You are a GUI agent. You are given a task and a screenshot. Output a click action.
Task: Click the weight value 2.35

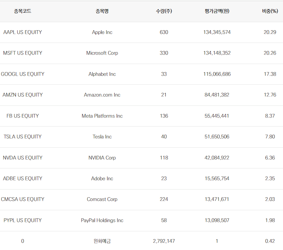coord(270,178)
